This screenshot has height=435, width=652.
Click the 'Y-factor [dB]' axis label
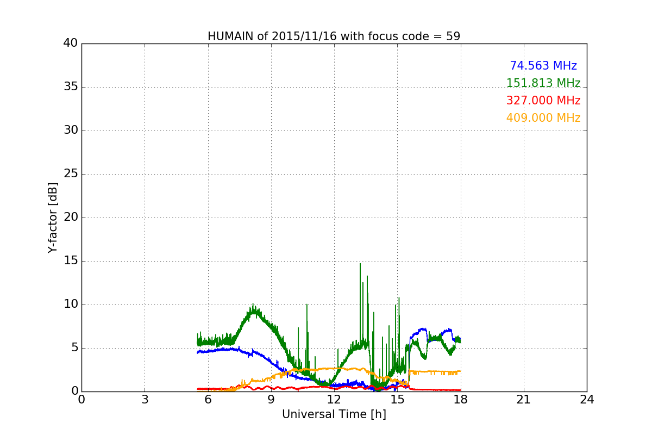[x=53, y=217]
